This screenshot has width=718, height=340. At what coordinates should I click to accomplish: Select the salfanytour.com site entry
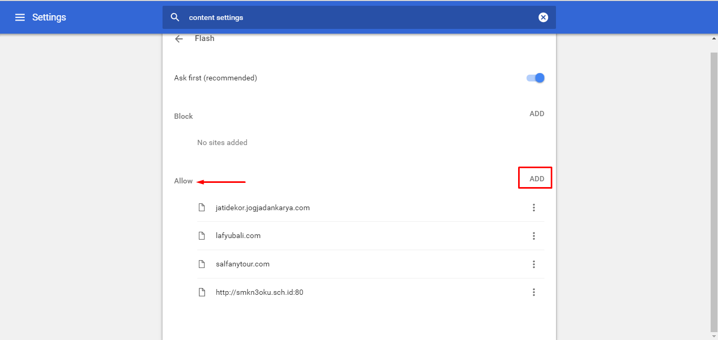point(242,264)
